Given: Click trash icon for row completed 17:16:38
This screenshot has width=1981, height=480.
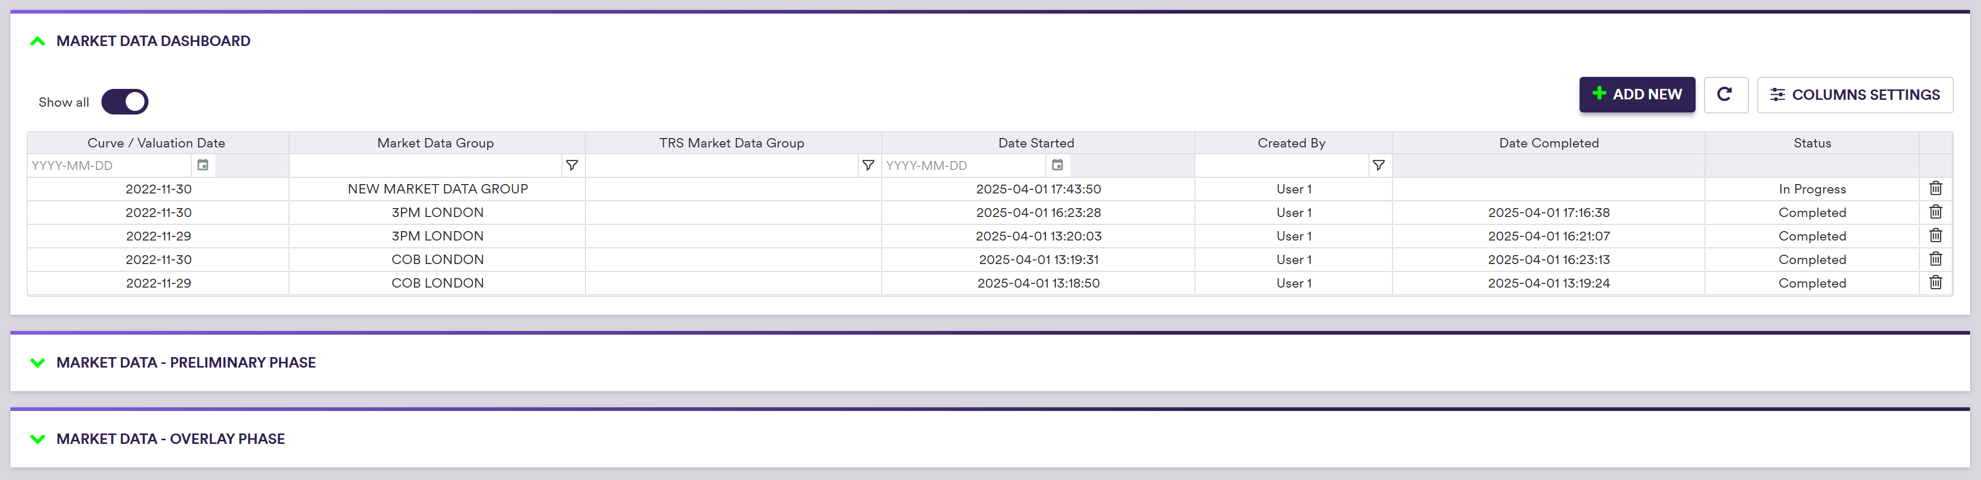Looking at the screenshot, I should pyautogui.click(x=1935, y=212).
